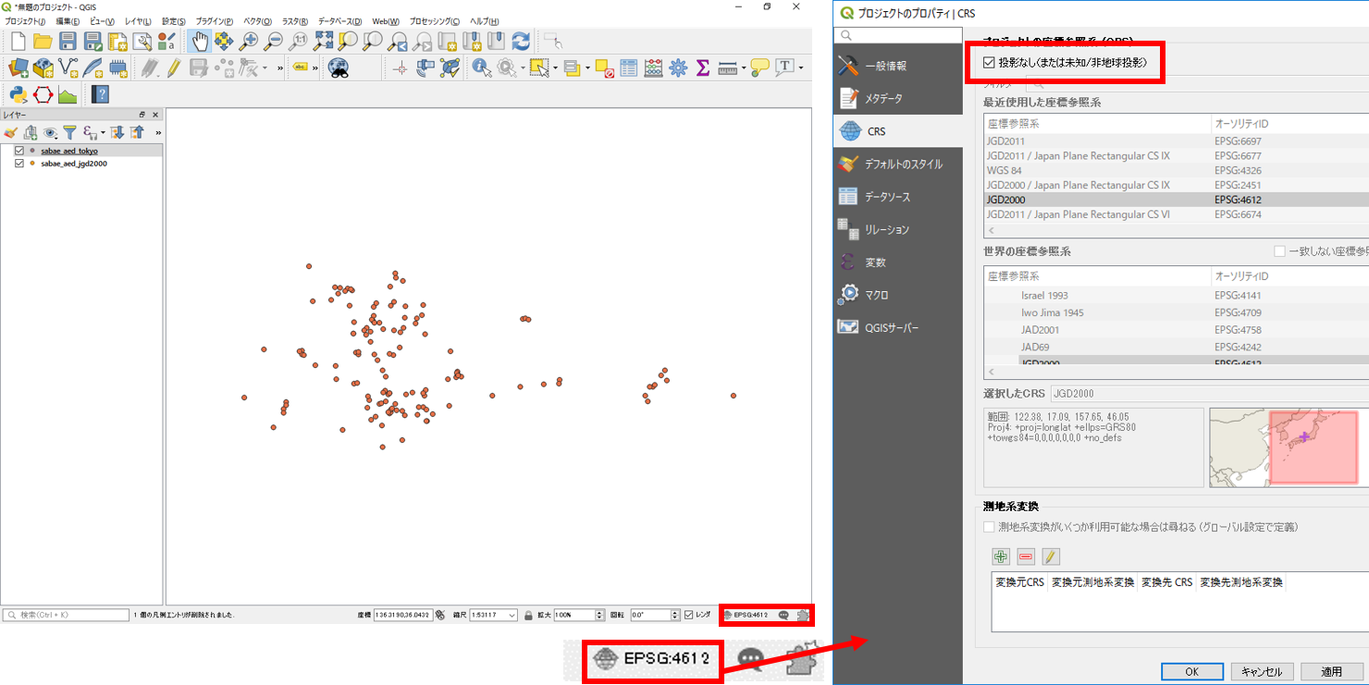
Task: Click the EPSG:4612 CRS status button
Action: click(x=746, y=615)
